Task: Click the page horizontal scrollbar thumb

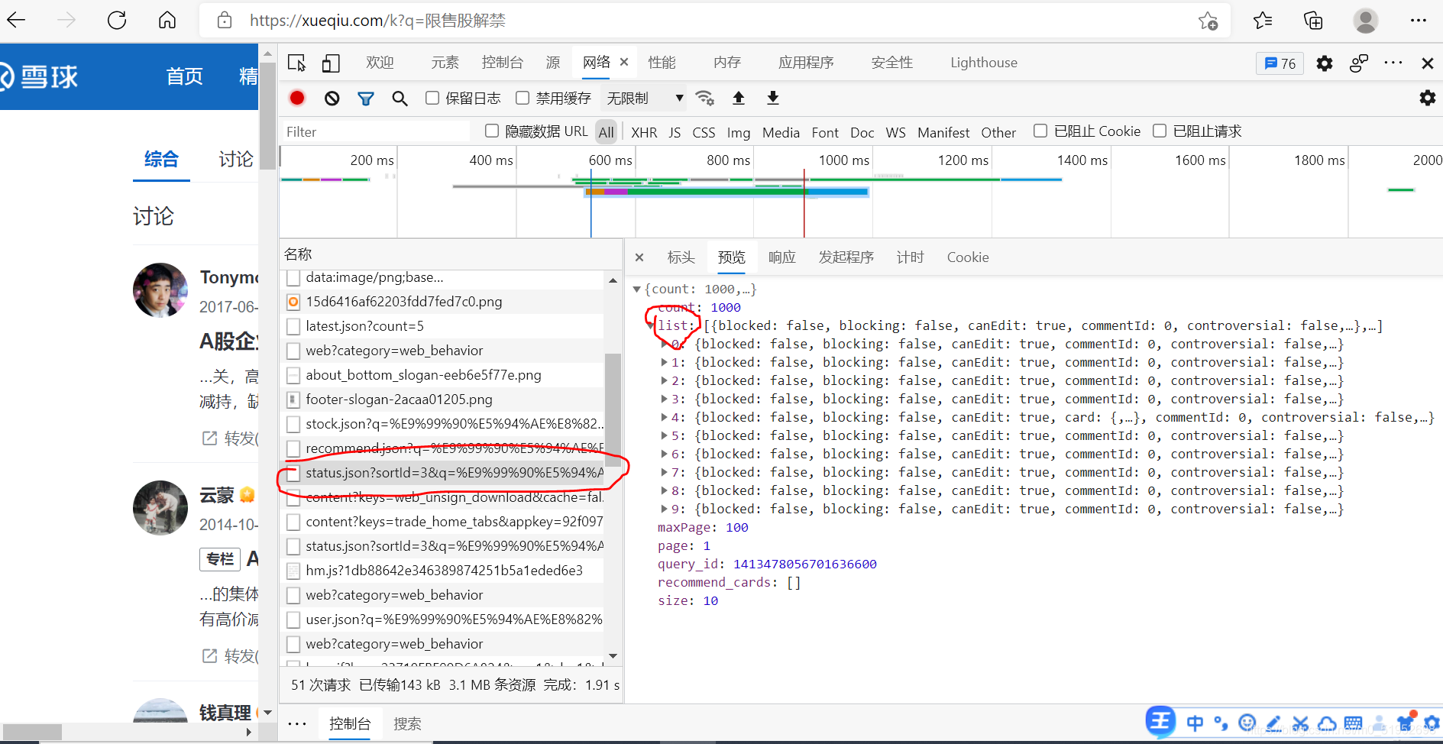Action: [x=31, y=732]
